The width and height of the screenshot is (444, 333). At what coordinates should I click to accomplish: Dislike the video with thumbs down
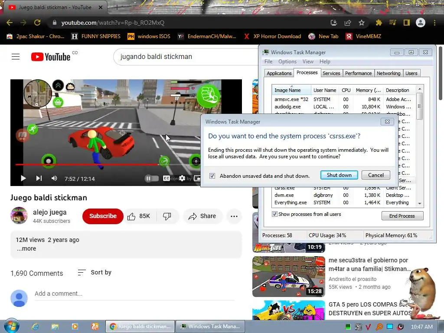tap(167, 216)
